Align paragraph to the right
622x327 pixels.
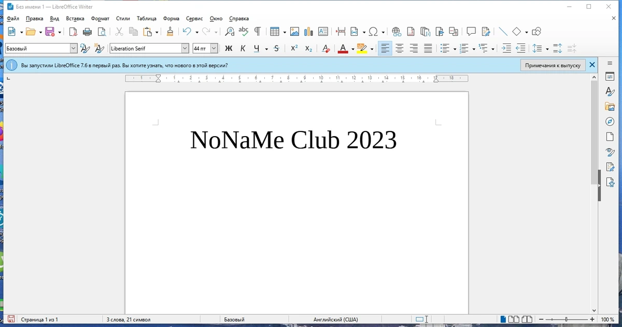click(x=414, y=48)
